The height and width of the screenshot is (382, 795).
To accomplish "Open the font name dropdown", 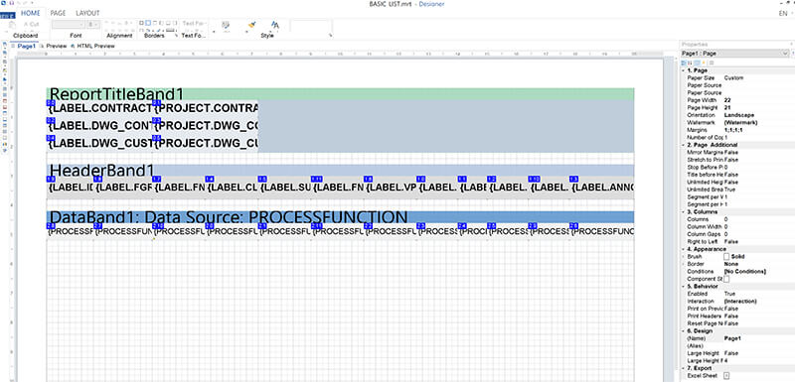I will click(x=68, y=24).
